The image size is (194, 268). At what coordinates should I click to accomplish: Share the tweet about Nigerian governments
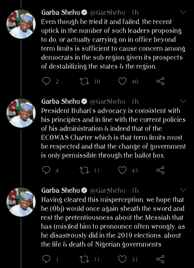(160, 259)
